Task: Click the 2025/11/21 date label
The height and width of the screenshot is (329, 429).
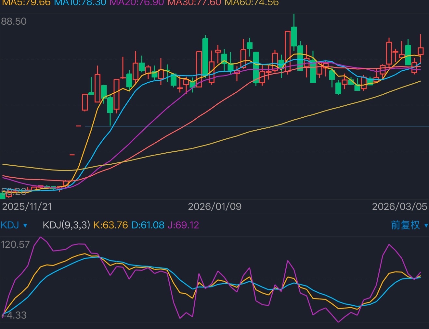Action: point(27,206)
